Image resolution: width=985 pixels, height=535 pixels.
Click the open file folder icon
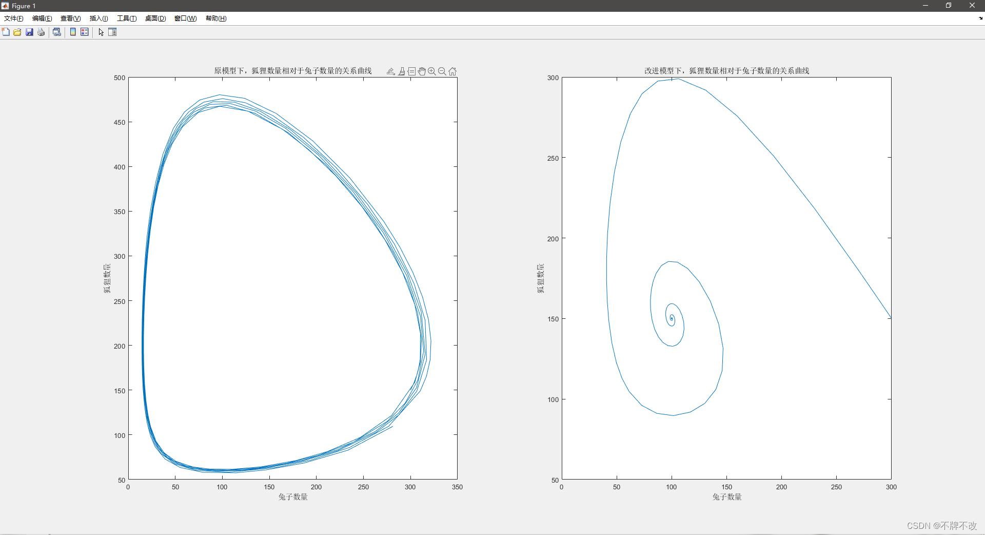[17, 32]
